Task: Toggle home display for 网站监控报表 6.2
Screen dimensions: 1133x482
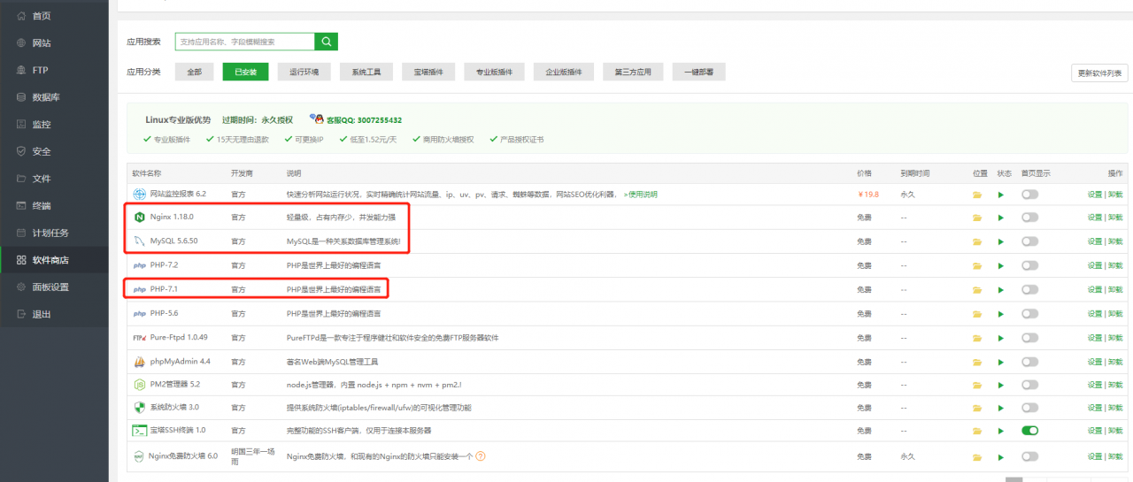Action: (x=1029, y=194)
